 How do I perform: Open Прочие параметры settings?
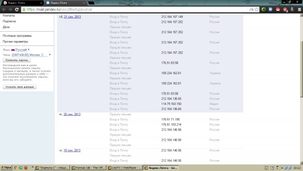coord(15,42)
